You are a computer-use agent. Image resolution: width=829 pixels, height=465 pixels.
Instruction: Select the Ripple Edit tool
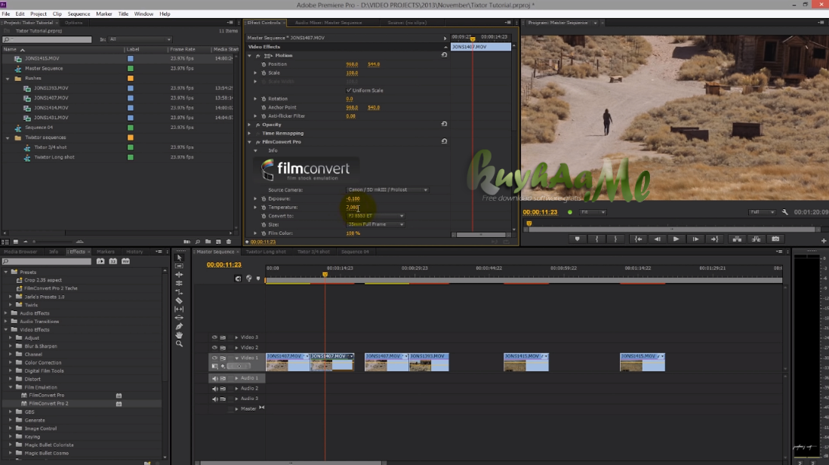click(x=179, y=274)
